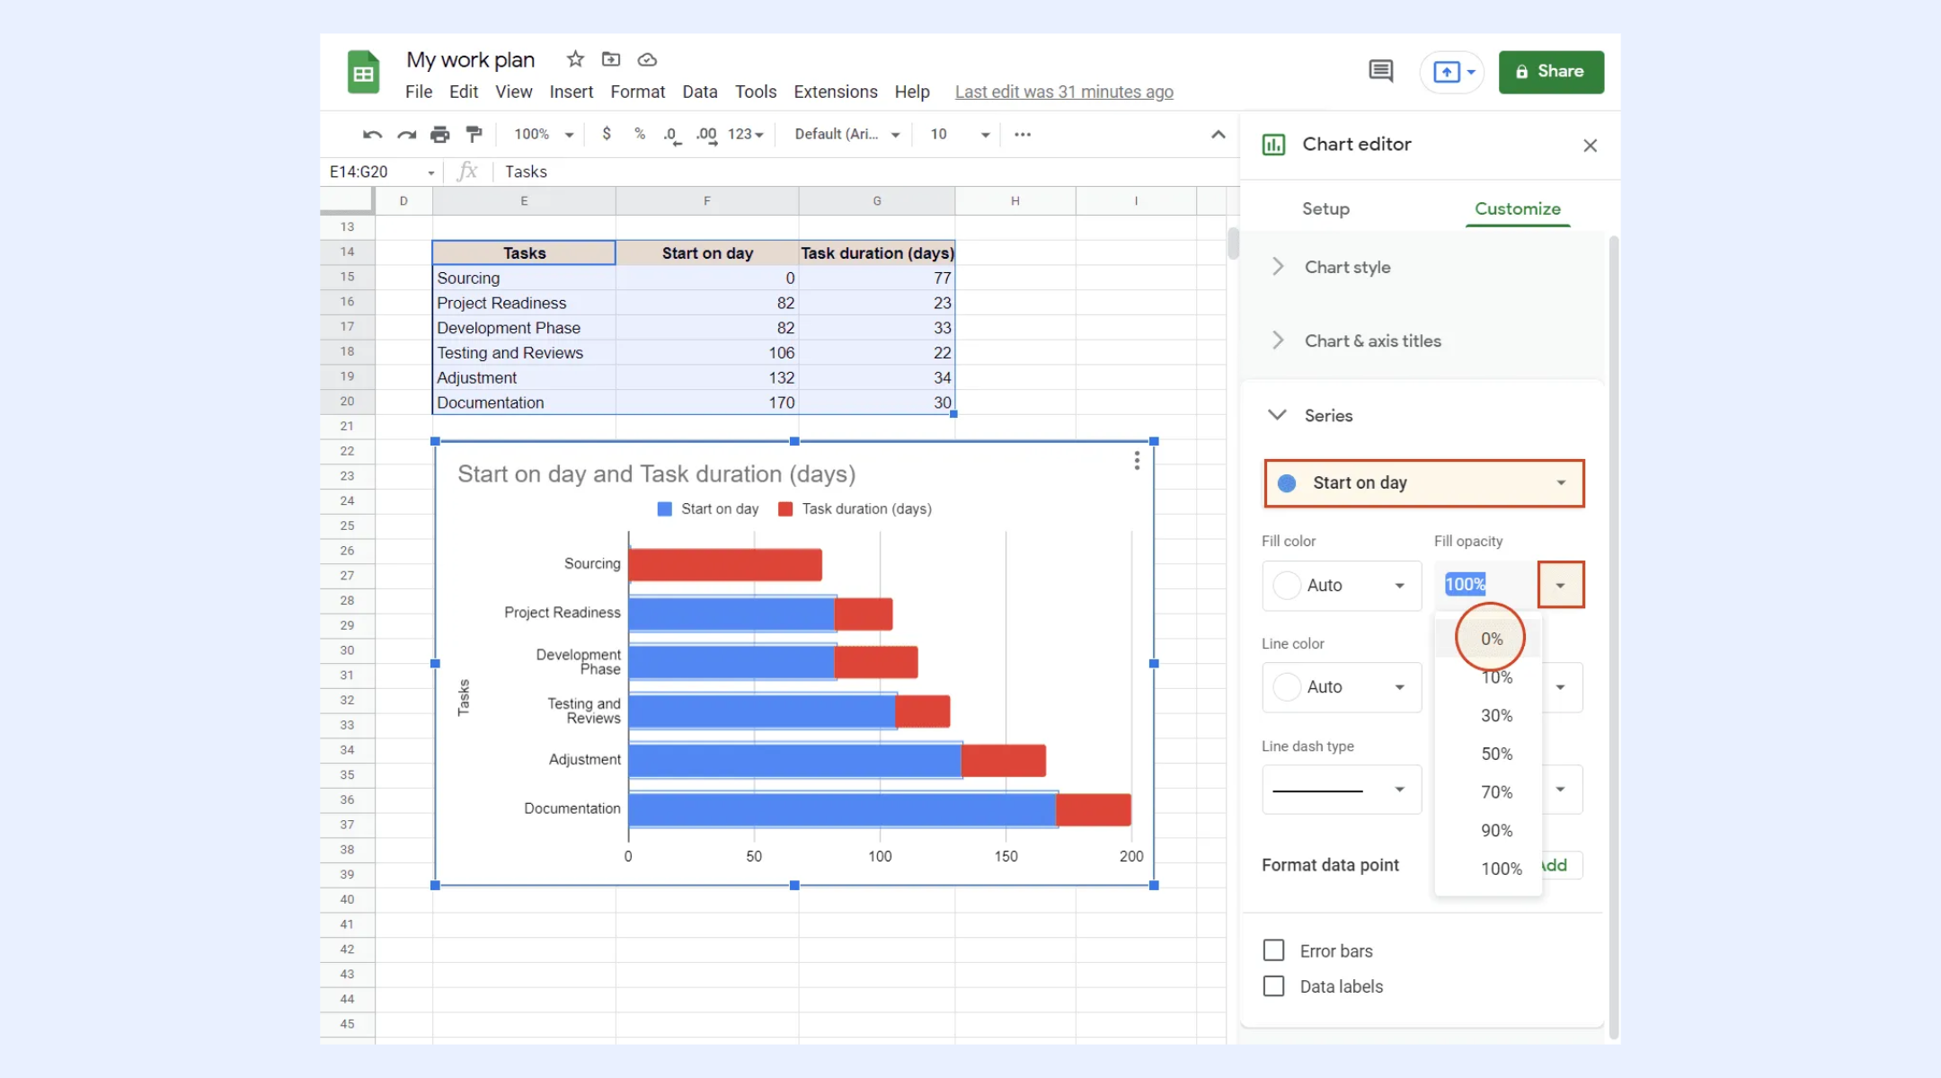Star the My work plan document
The width and height of the screenshot is (1941, 1078).
575,59
